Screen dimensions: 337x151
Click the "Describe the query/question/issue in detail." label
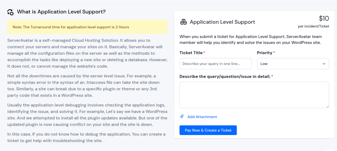pyautogui.click(x=225, y=77)
